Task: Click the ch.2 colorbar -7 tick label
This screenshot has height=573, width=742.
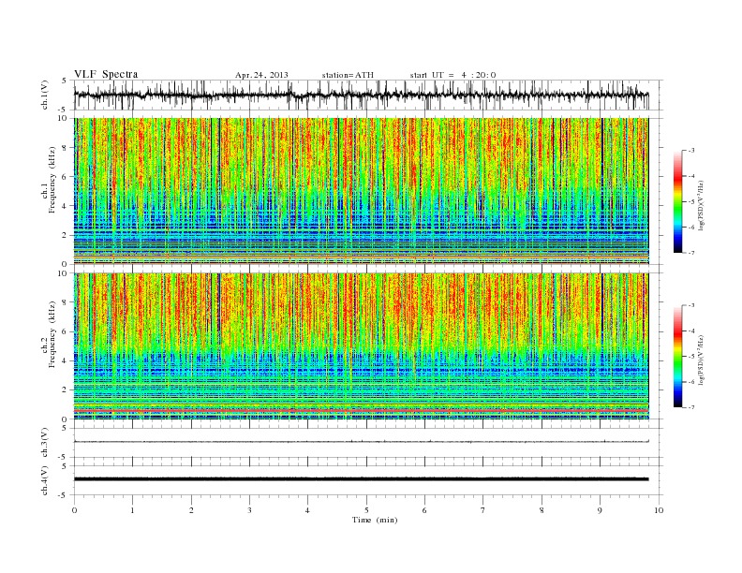Action: (691, 407)
